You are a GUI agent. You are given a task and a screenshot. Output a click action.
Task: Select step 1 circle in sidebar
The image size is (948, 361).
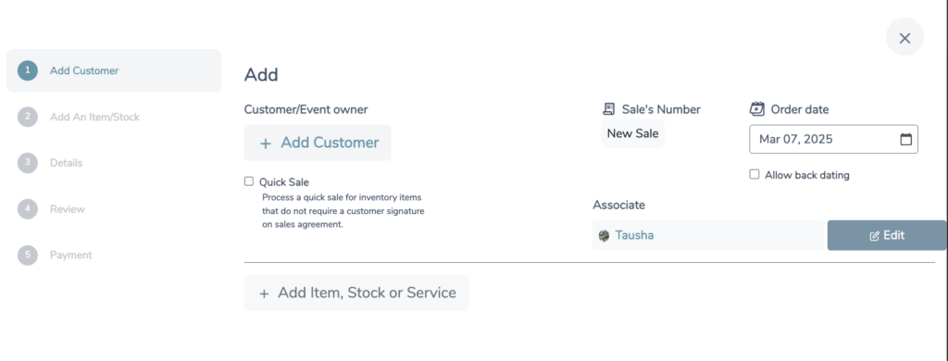tap(27, 70)
